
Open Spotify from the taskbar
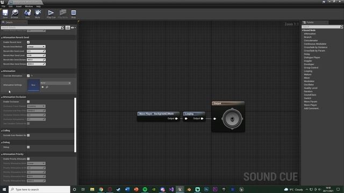click(x=145, y=189)
